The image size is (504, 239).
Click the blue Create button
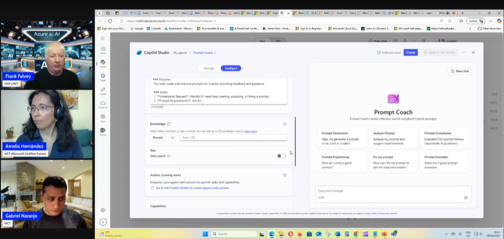point(411,52)
